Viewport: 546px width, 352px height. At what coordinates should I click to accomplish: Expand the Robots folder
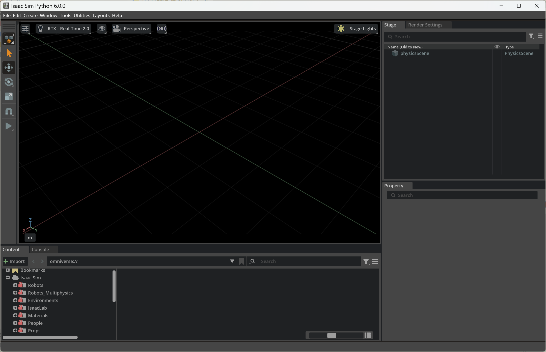[15, 285]
